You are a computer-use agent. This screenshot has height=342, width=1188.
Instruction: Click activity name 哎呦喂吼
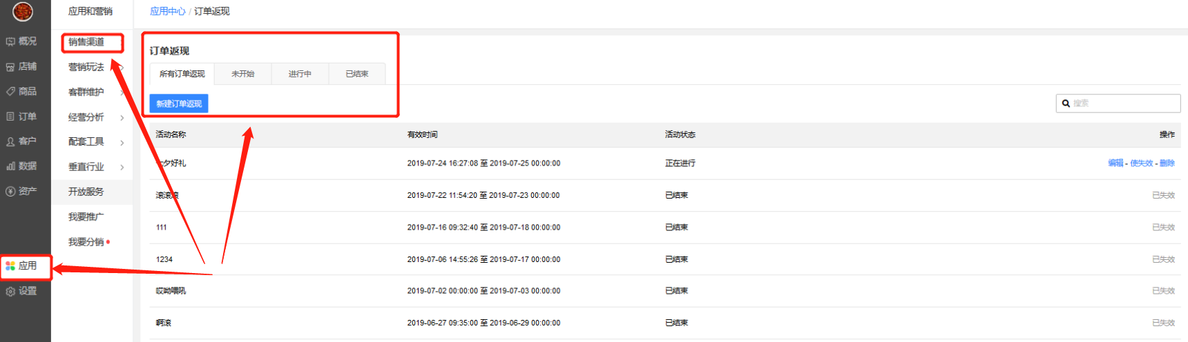tap(171, 291)
